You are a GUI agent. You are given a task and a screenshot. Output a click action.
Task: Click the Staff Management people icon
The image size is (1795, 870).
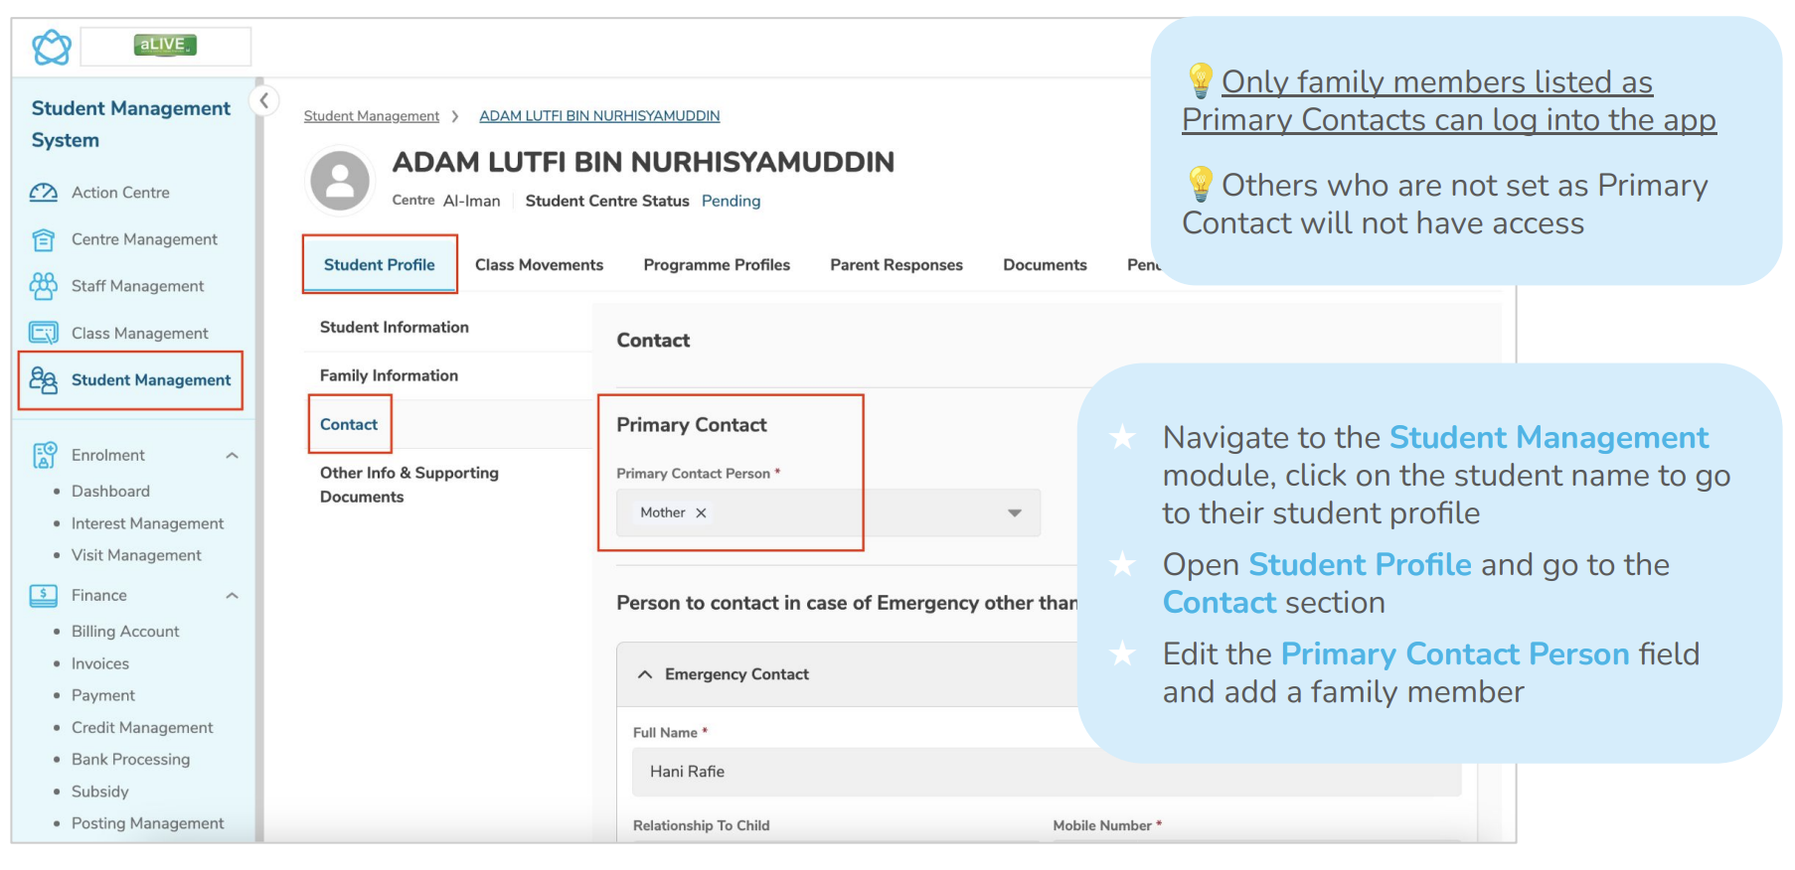tap(44, 286)
